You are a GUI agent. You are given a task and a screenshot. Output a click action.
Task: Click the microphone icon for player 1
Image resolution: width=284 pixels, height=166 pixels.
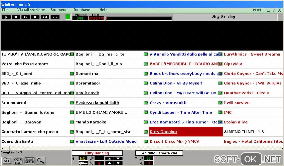pos(83,163)
